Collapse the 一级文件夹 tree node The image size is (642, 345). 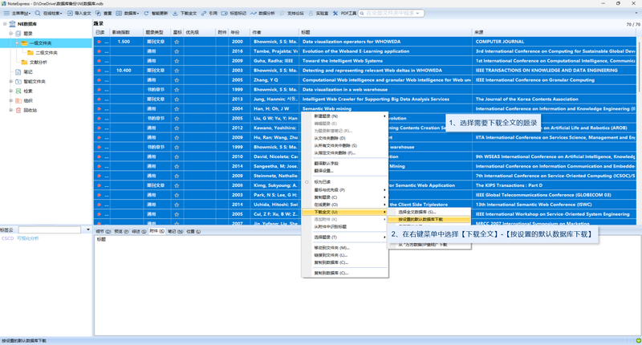pyautogui.click(x=17, y=43)
